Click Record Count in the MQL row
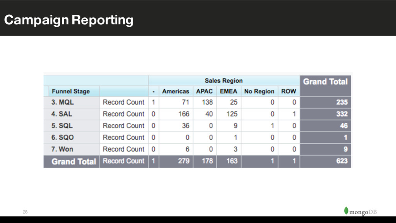This screenshot has height=223, width=396. [123, 102]
